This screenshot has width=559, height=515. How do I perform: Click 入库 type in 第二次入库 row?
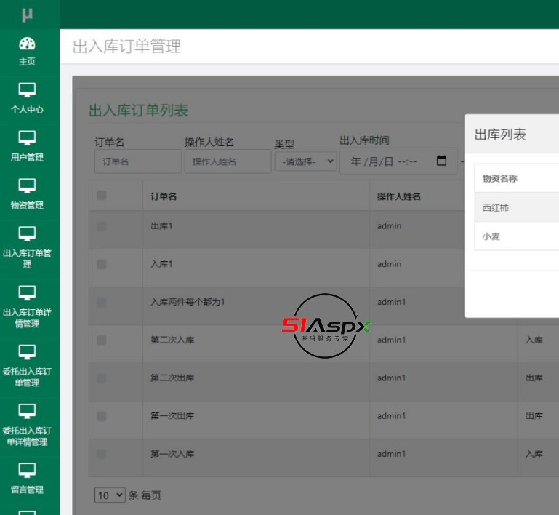(534, 340)
